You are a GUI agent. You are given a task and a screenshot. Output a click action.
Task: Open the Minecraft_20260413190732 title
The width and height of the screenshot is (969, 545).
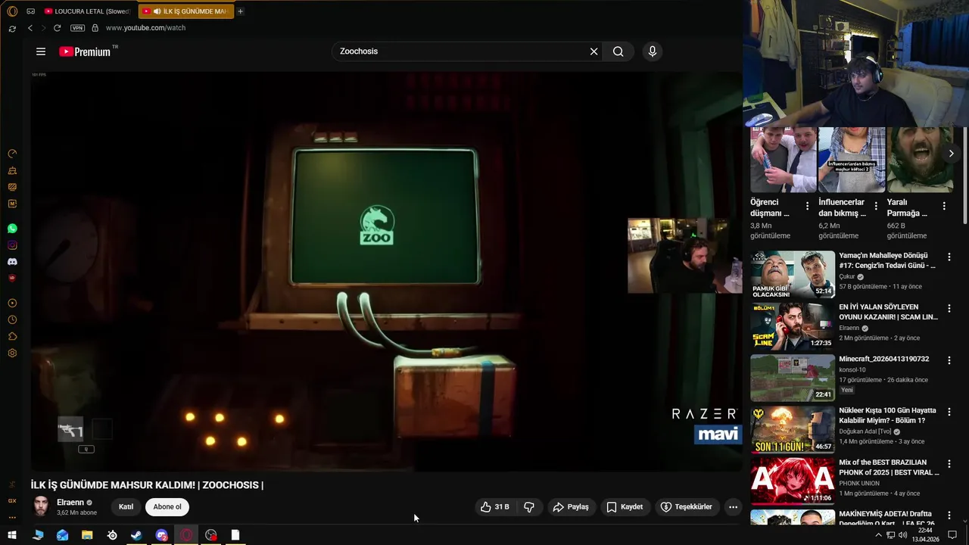point(883,359)
